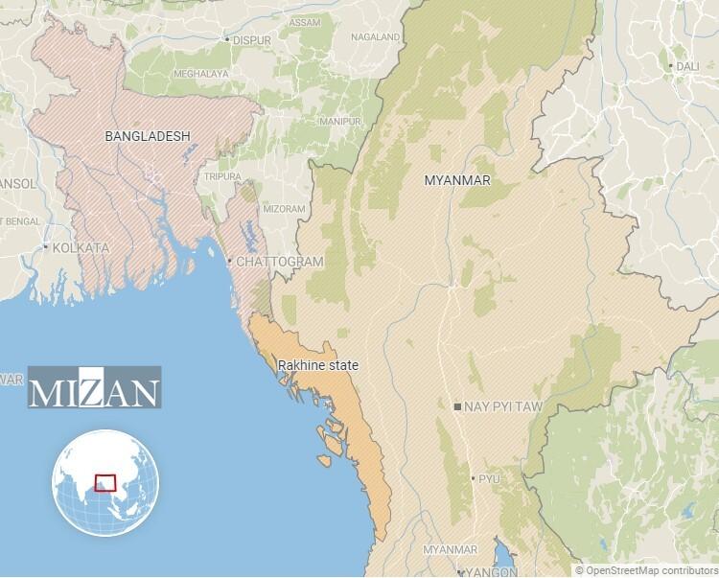This screenshot has height=578, width=719.
Task: Select the BANGLADESH country label
Action: pyautogui.click(x=148, y=136)
